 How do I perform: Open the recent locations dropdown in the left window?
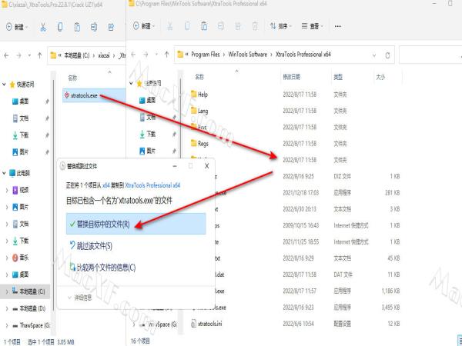tap(29, 55)
